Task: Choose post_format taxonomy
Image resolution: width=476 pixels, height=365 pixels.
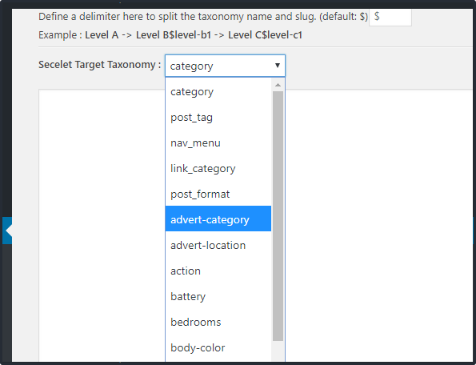Action: point(218,194)
